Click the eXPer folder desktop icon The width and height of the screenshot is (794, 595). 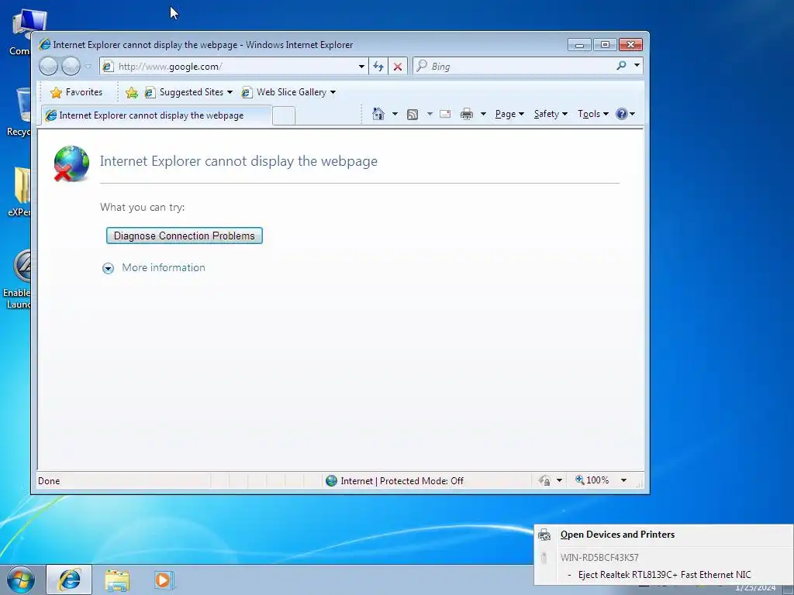(x=20, y=191)
